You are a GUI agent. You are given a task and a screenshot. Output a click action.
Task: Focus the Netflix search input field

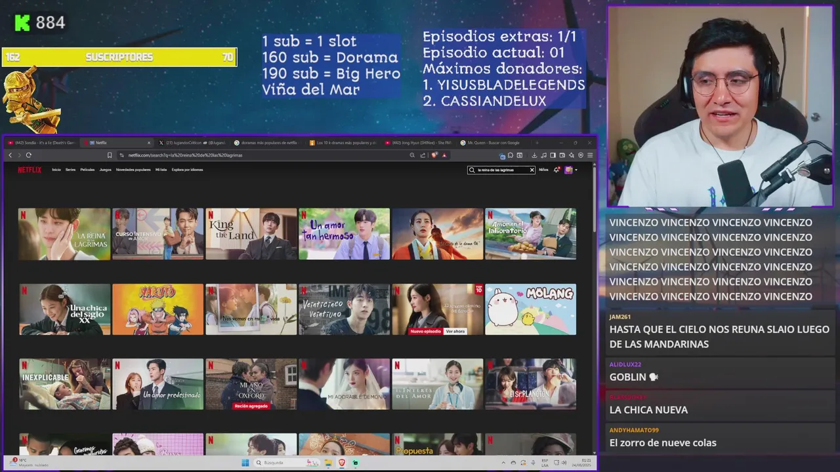click(x=502, y=170)
